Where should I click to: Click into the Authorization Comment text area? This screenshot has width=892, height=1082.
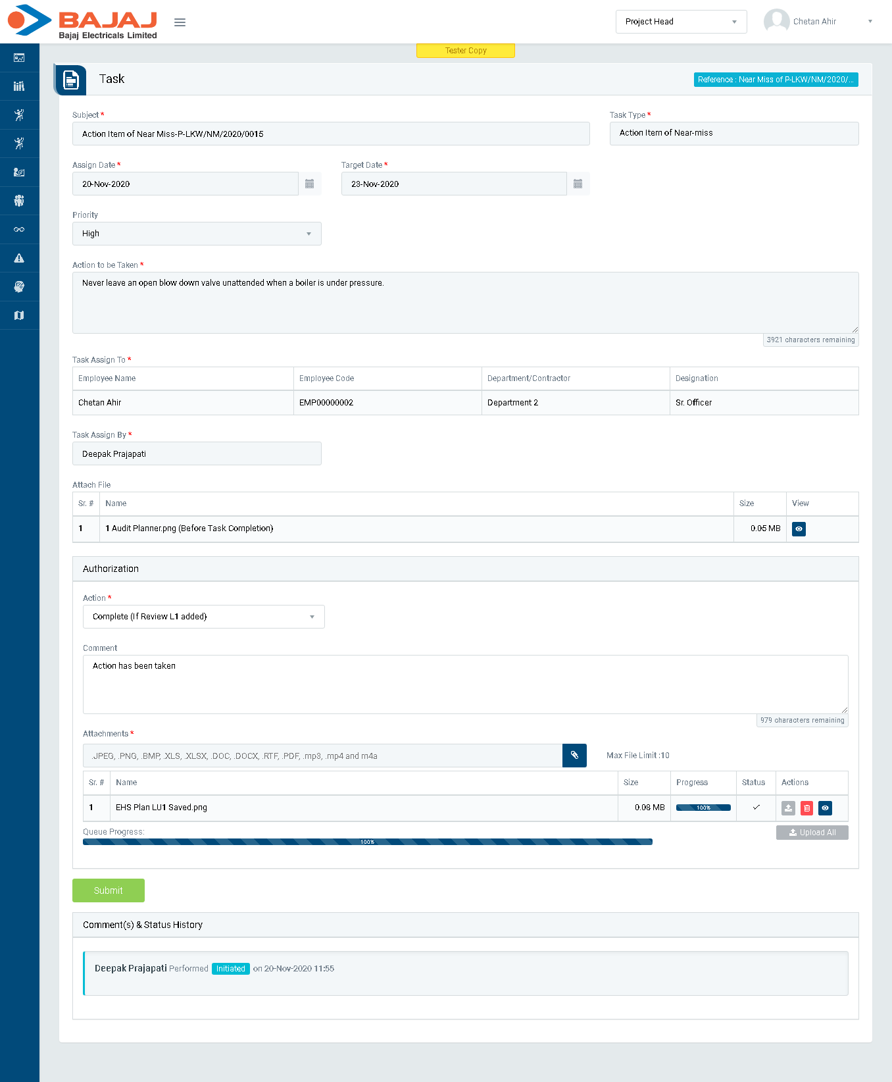click(x=465, y=684)
